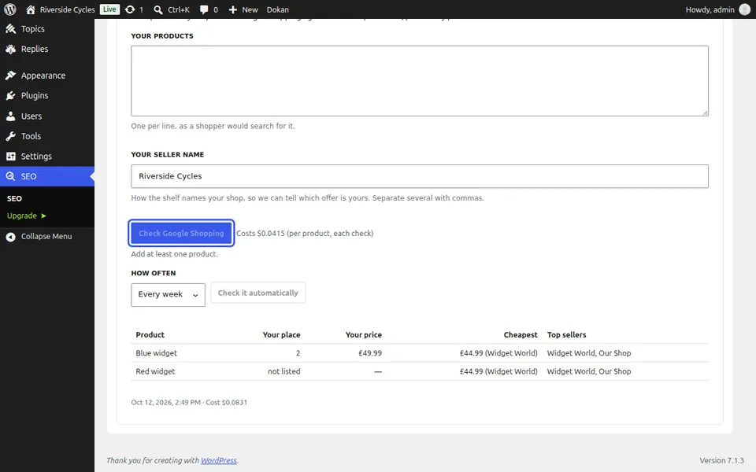View comments bubble icon in toolbar
Image resolution: width=756 pixels, height=472 pixels.
click(x=204, y=9)
